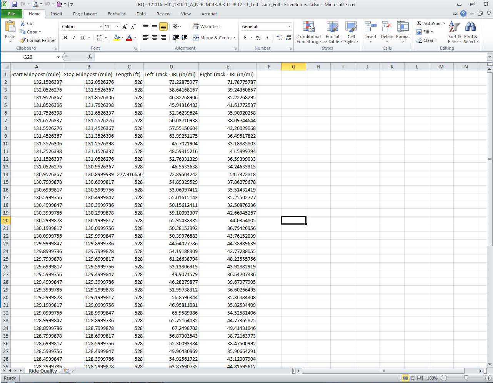Click the Fill Color paint bucket

coord(117,38)
